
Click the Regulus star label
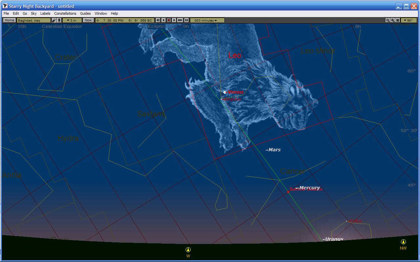(233, 99)
